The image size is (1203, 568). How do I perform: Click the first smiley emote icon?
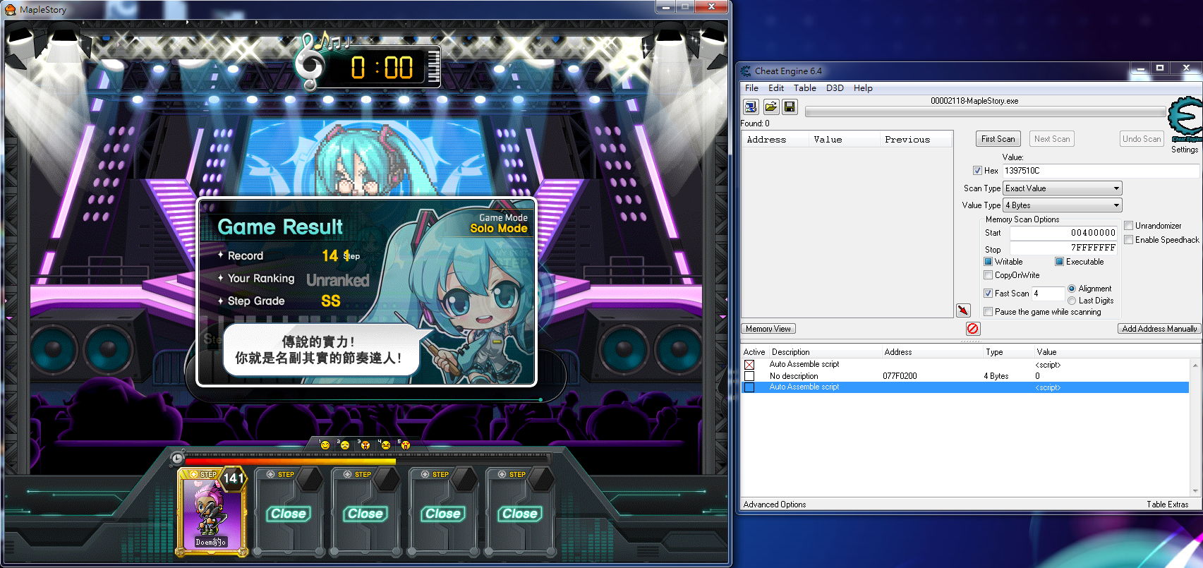click(325, 445)
